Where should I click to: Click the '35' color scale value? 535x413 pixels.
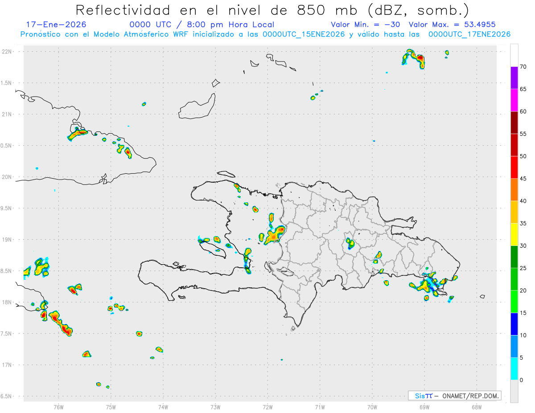[x=523, y=223]
